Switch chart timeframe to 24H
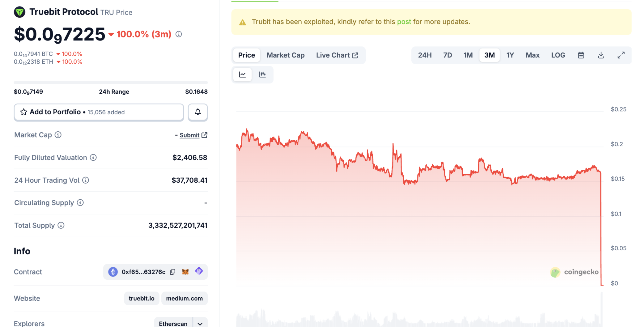 [424, 55]
